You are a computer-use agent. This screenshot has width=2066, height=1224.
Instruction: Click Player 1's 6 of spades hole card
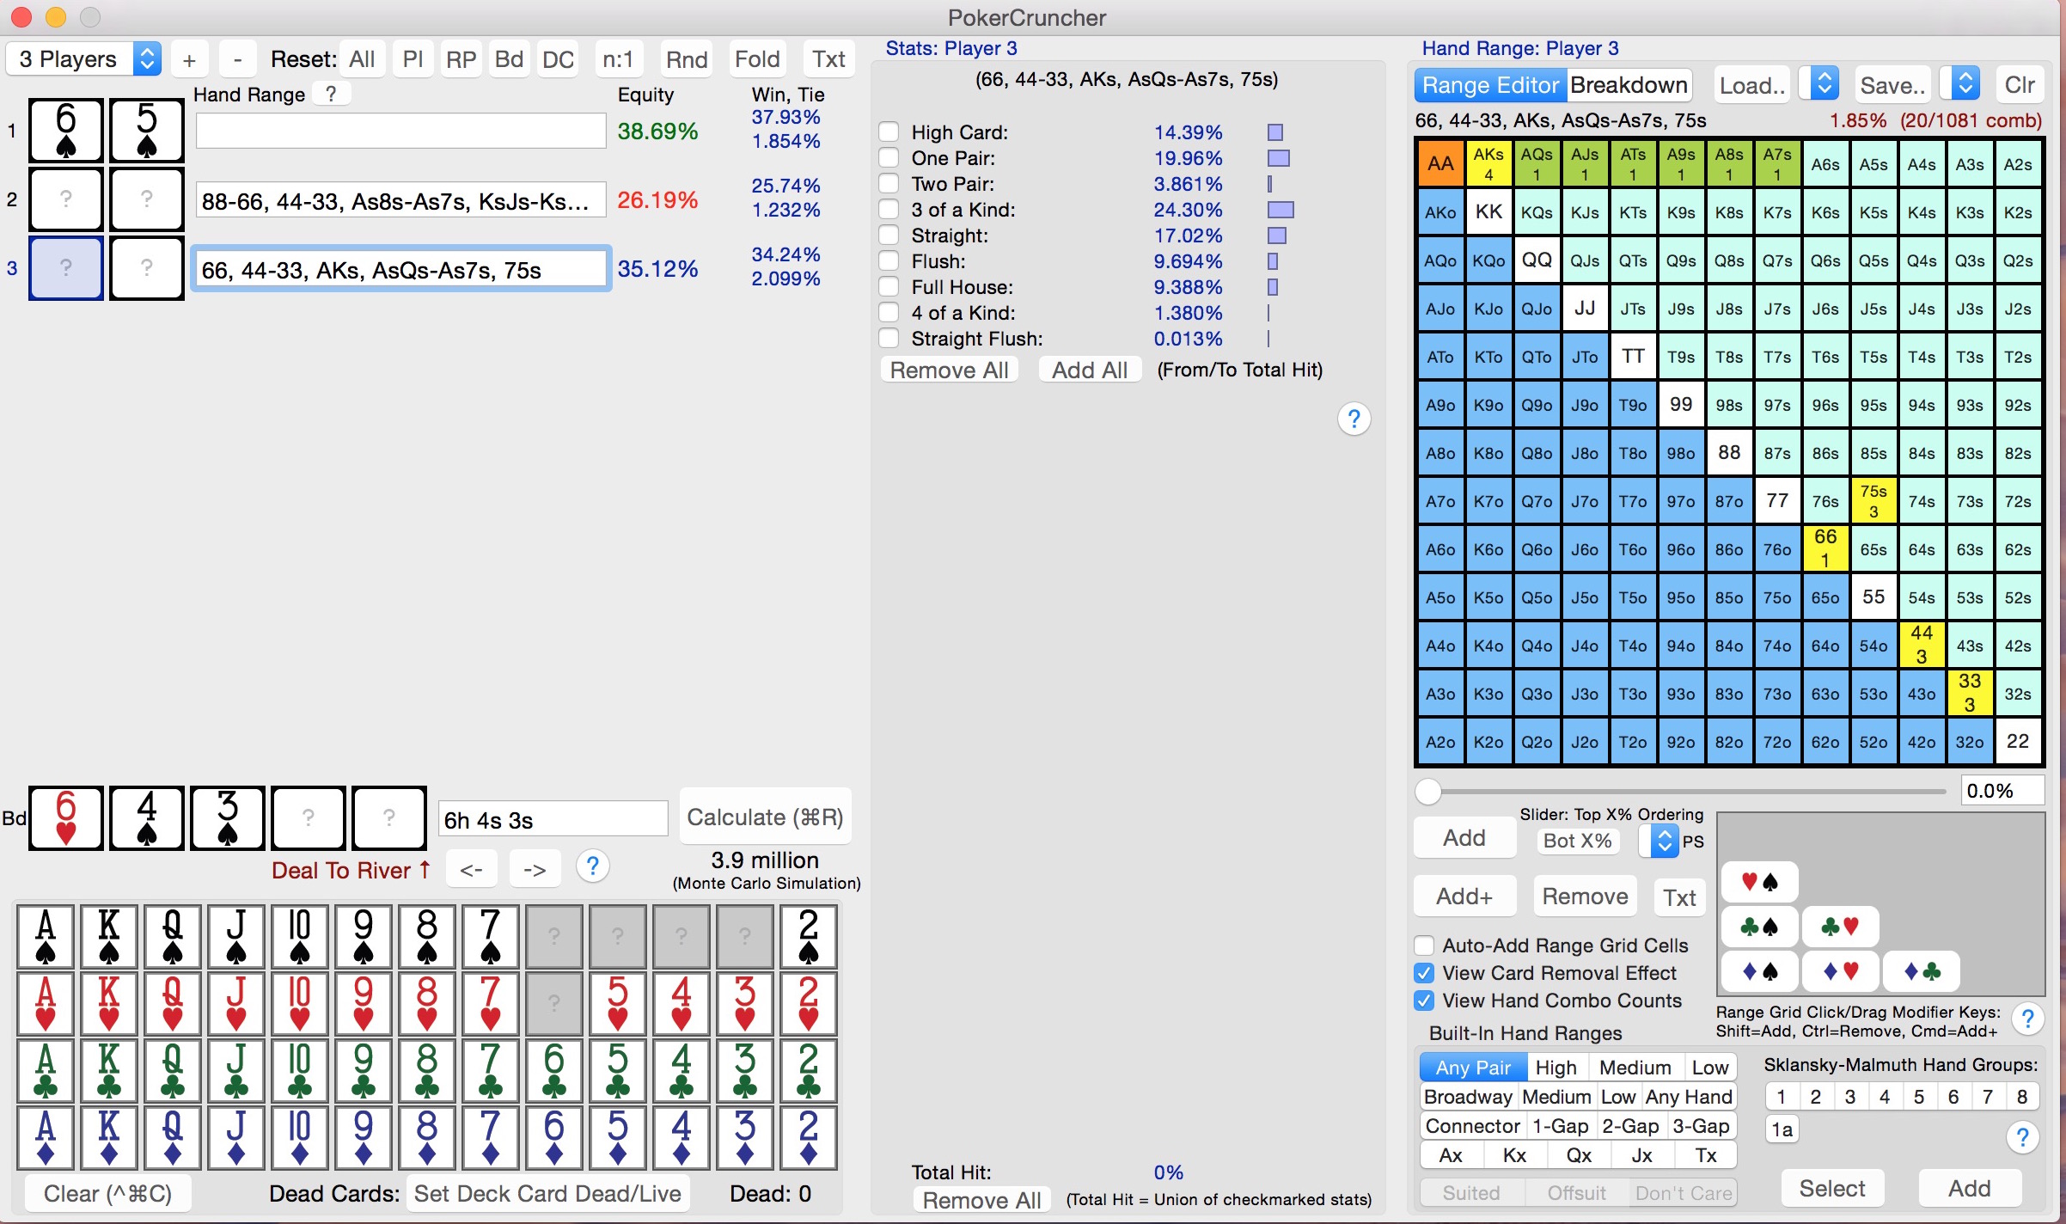tap(66, 131)
